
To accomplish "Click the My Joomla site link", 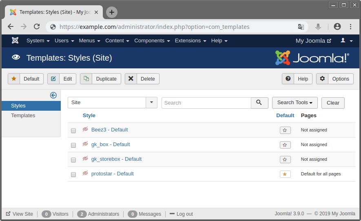I will click(x=313, y=41).
